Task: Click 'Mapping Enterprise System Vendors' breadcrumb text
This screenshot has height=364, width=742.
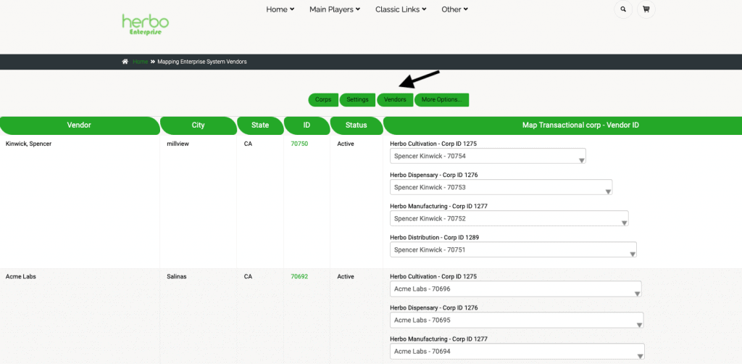Action: pyautogui.click(x=202, y=62)
